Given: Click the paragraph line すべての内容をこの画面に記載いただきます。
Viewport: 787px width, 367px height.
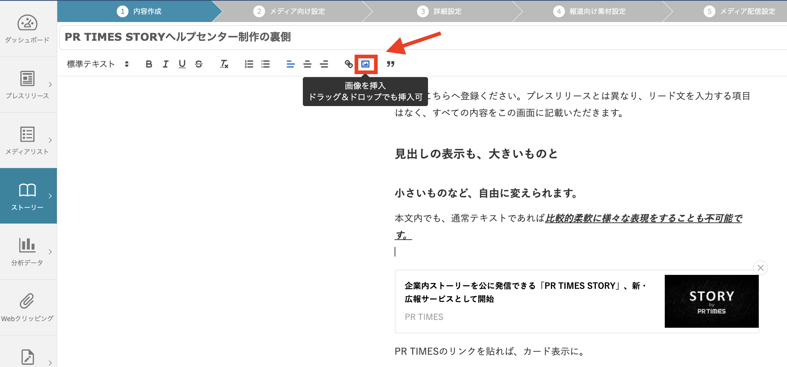Looking at the screenshot, I should [x=528, y=113].
